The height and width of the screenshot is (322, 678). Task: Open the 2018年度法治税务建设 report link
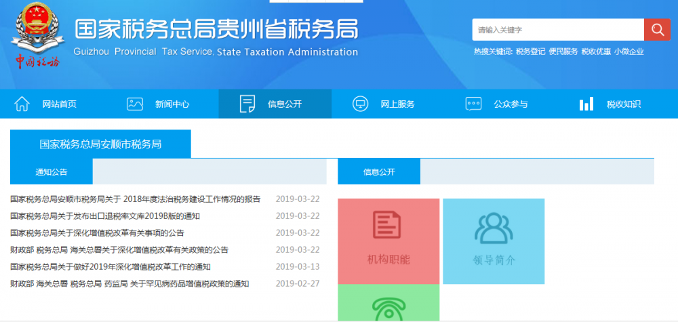pos(135,199)
